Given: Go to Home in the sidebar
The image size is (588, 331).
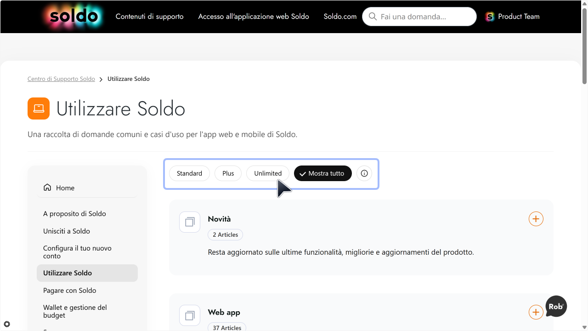Looking at the screenshot, I should click(87, 188).
